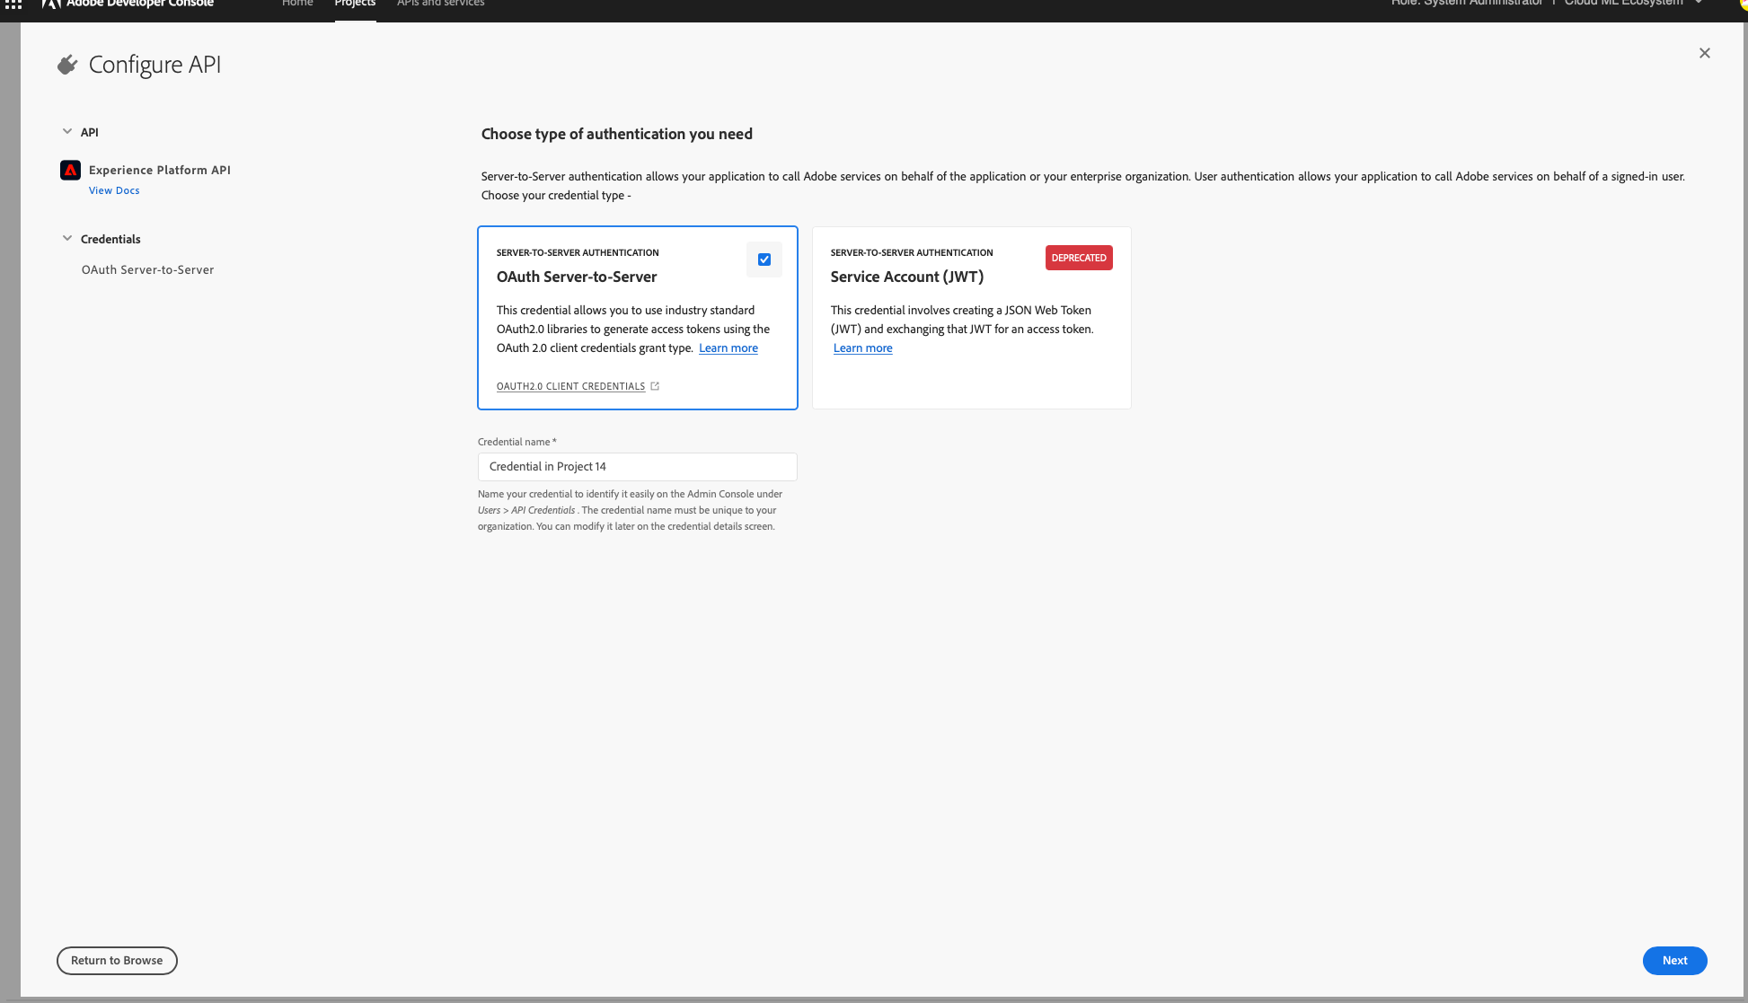This screenshot has height=1003, width=1748.
Task: Click the DEPRECATED badge on Service Account card
Action: tap(1078, 258)
